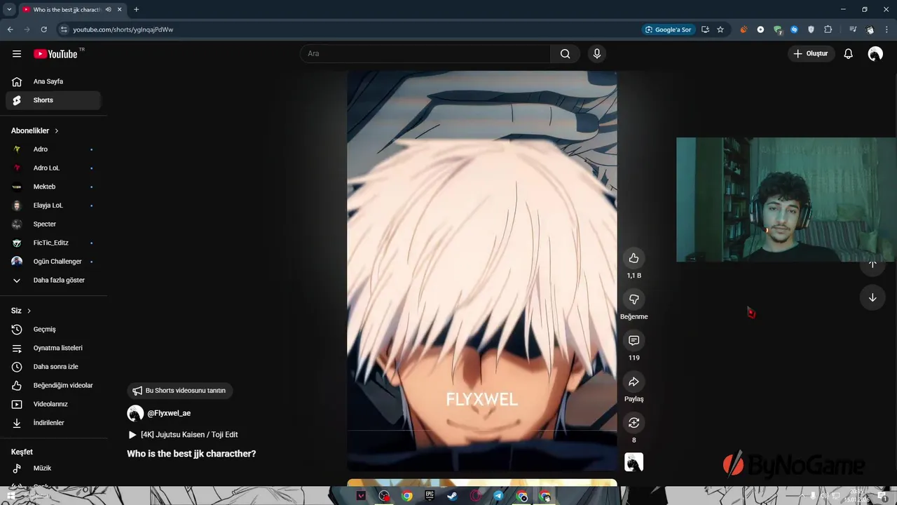Click Bu Shorts videosunu tanıtın button

[180, 391]
